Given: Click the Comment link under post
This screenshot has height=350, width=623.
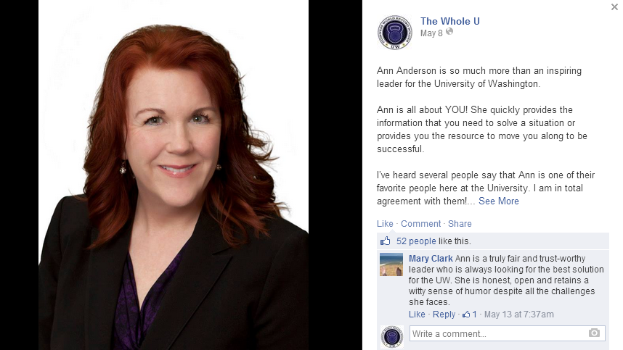Looking at the screenshot, I should (x=420, y=224).
